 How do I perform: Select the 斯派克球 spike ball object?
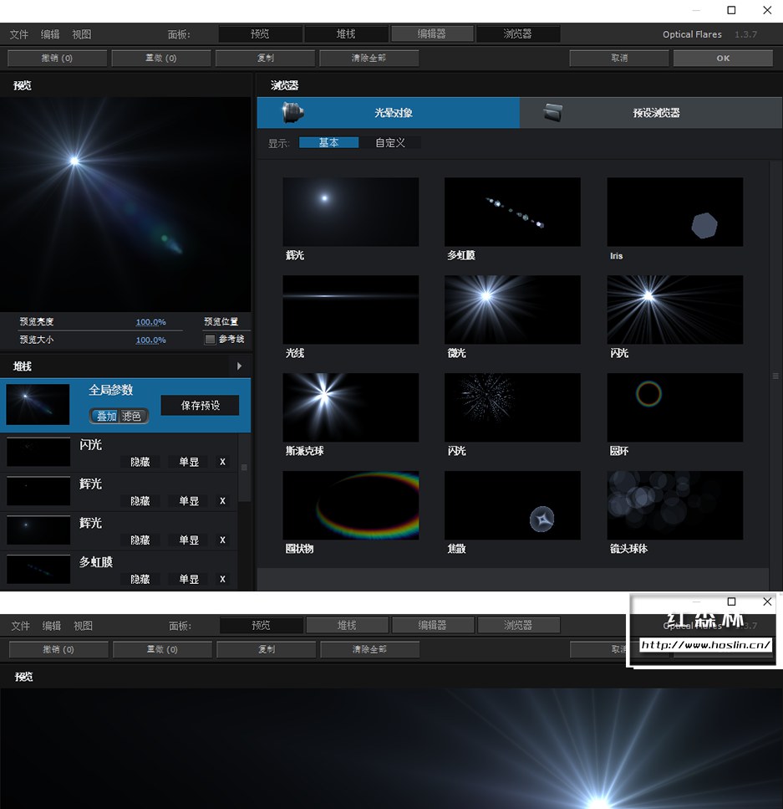point(350,407)
